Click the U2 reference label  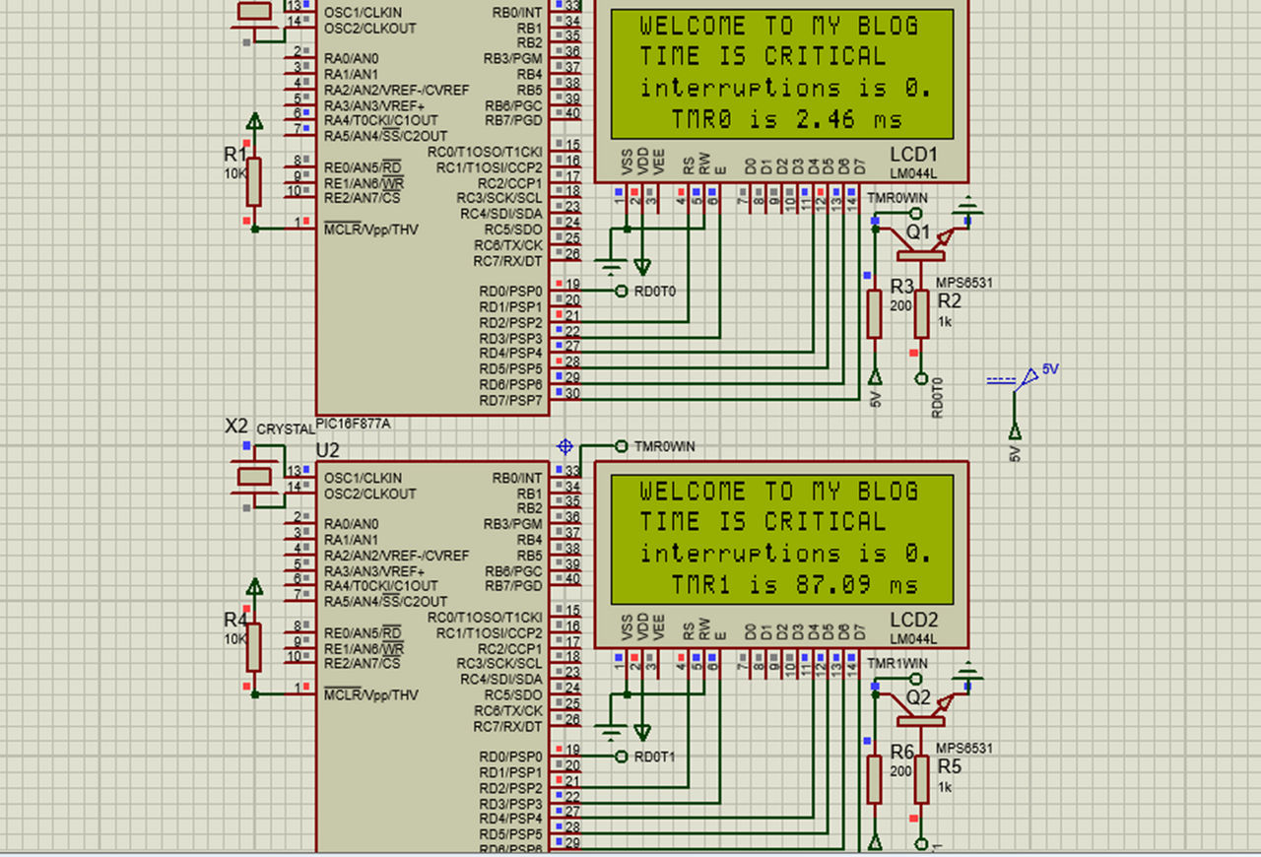point(327,450)
